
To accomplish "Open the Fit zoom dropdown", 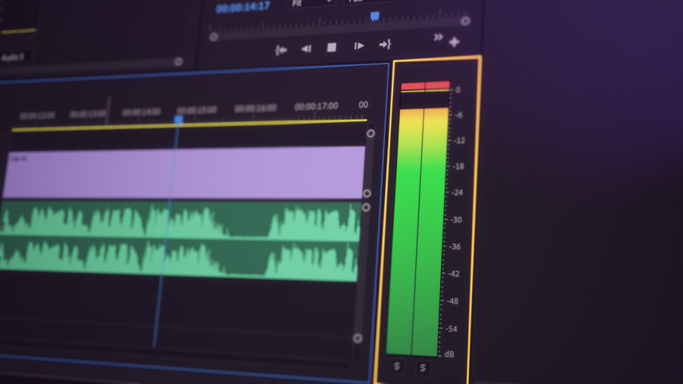I will tap(312, 2).
